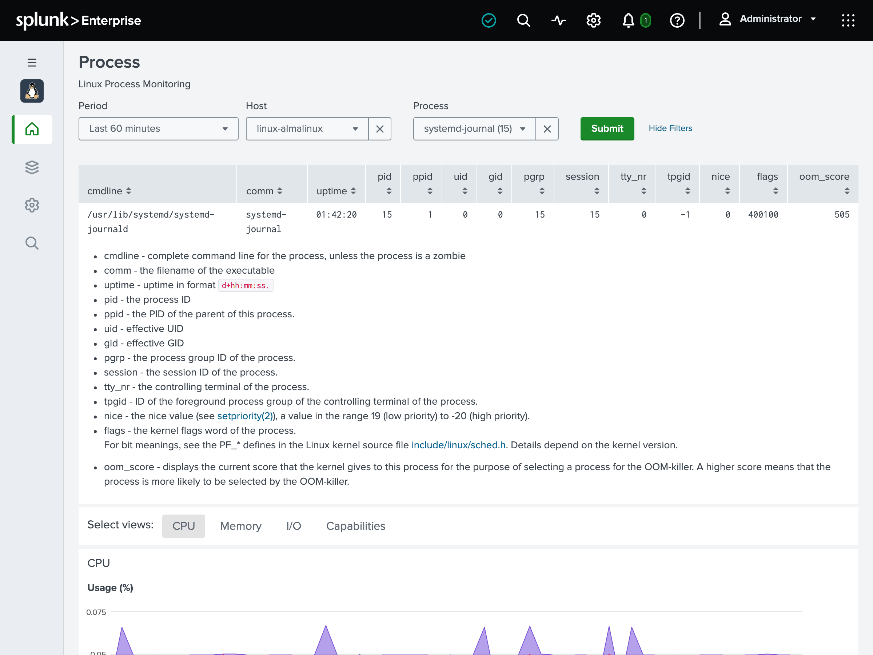Clear the Host filter selection
Viewport: 873px width, 655px height.
pos(380,129)
